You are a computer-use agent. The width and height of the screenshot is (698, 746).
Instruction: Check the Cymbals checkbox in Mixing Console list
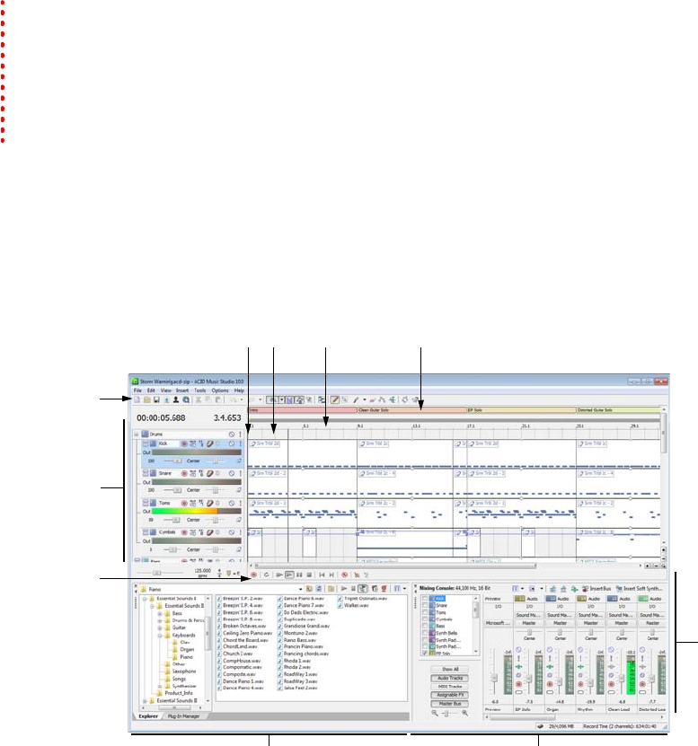tap(425, 619)
